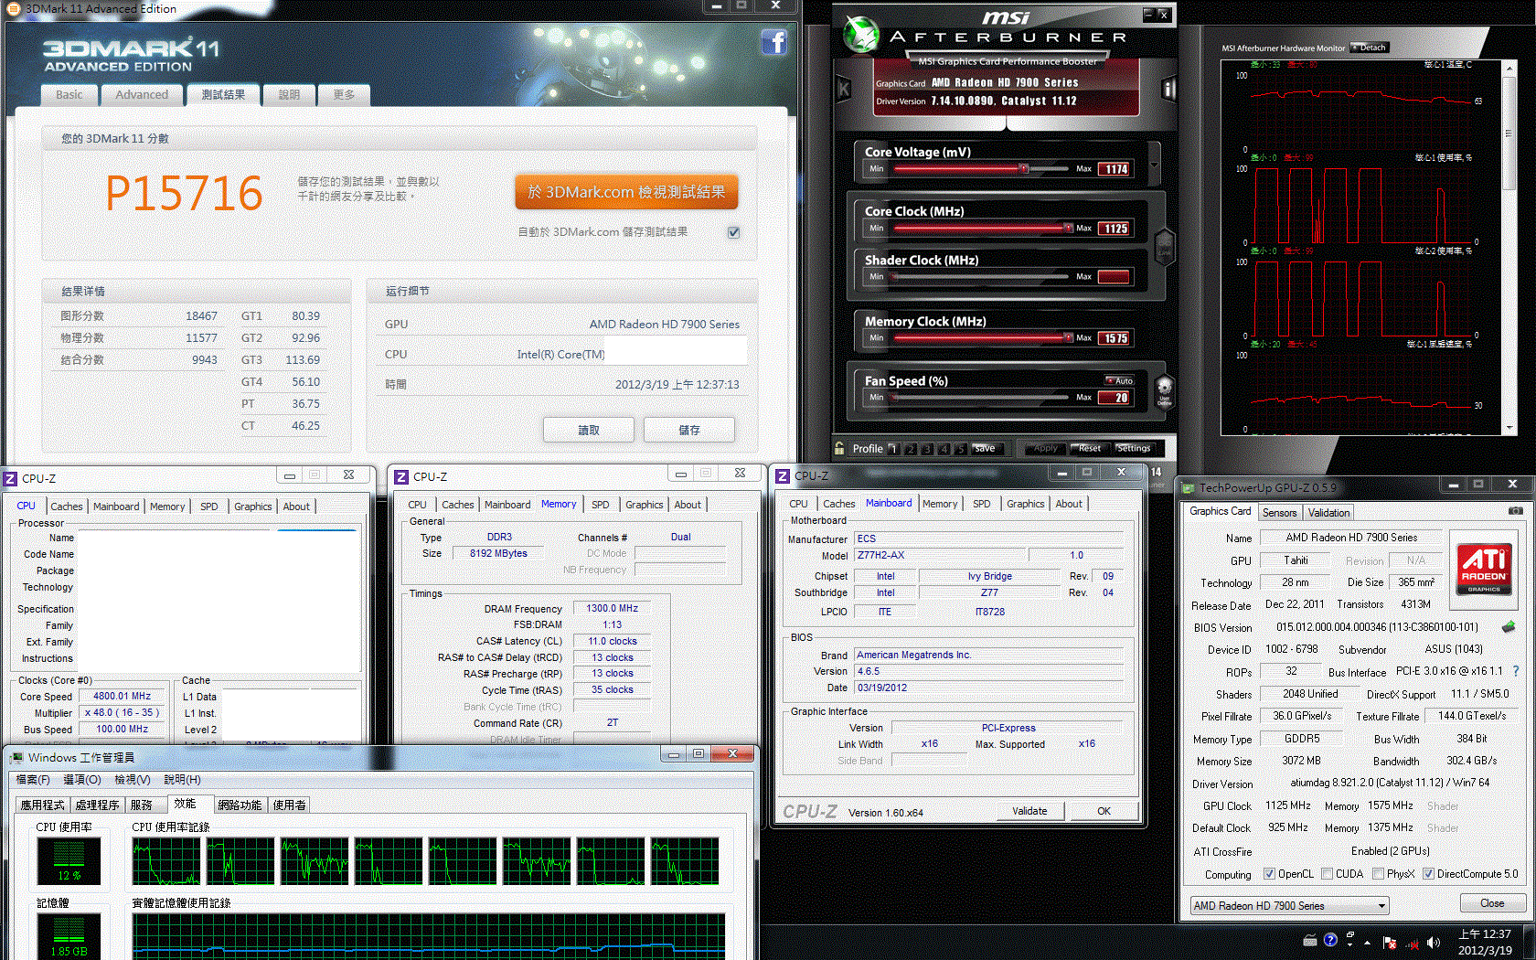The image size is (1536, 960).
Task: Click the CPU-Z Memory window title icon
Action: point(400,477)
